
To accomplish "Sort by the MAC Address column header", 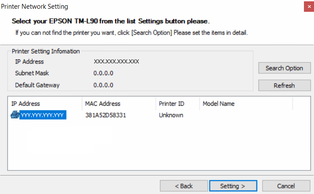I will [x=118, y=104].
